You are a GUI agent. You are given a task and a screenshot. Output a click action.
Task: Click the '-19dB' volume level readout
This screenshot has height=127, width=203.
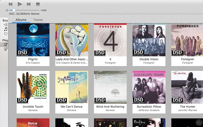[43, 10]
